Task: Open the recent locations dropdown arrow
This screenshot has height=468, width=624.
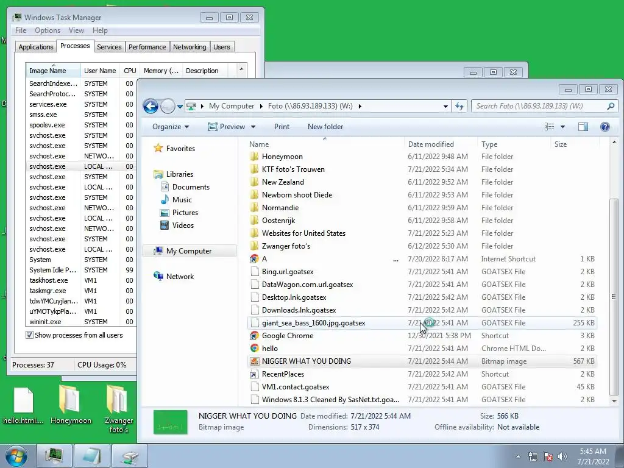Action: pos(180,107)
